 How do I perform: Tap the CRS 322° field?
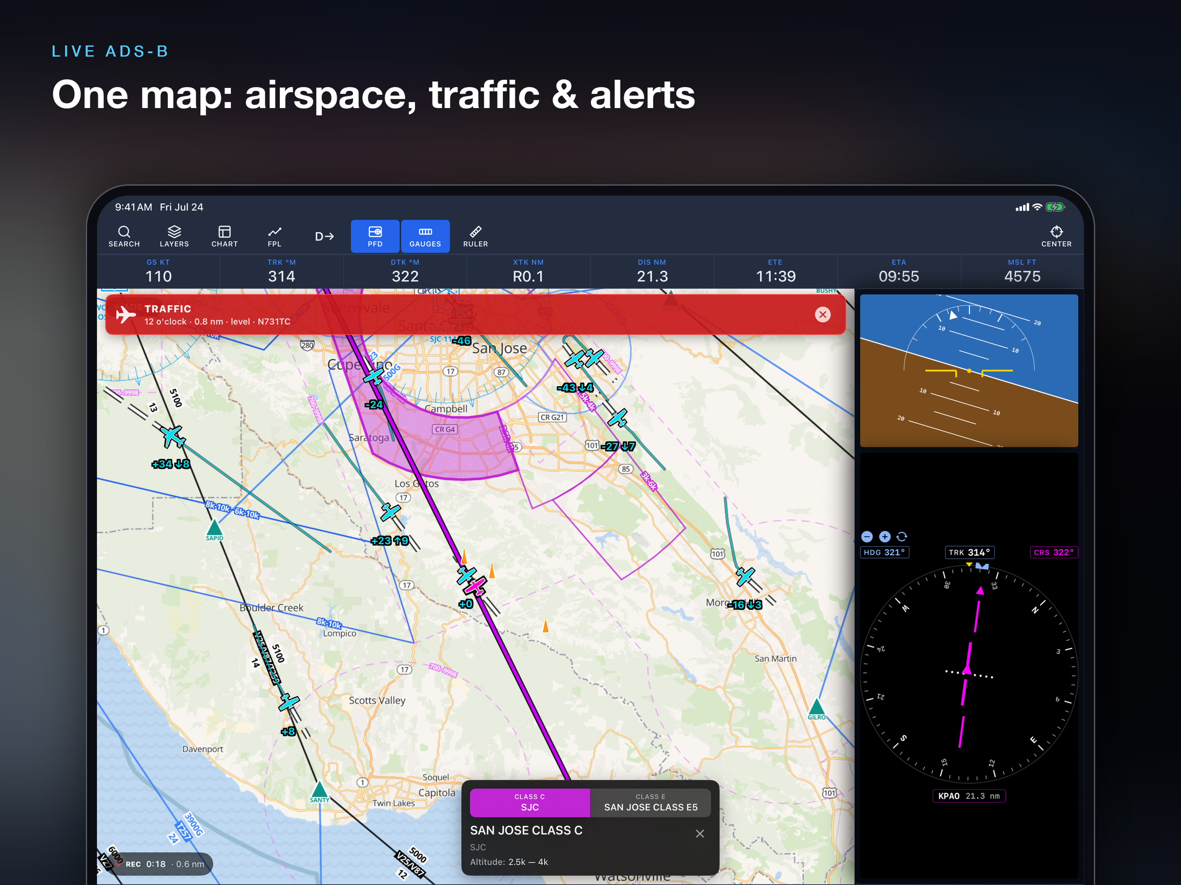[x=1053, y=552]
